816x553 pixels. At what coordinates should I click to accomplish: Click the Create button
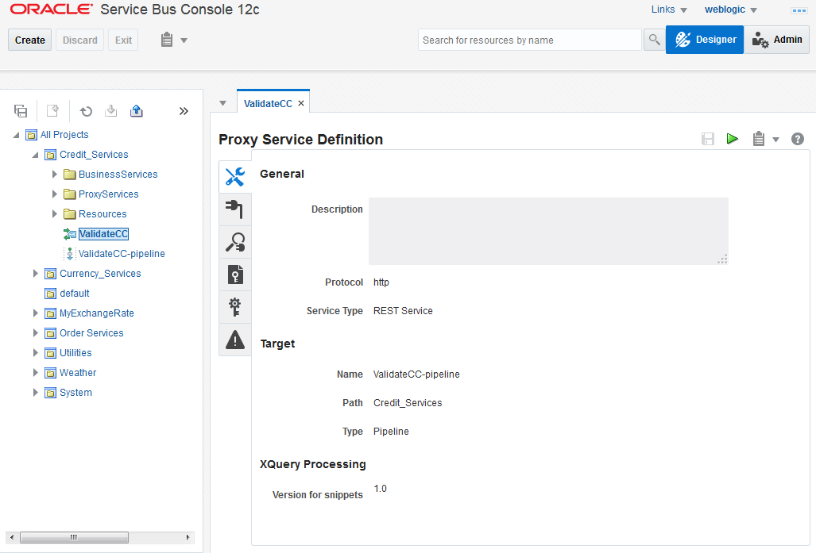[x=29, y=40]
